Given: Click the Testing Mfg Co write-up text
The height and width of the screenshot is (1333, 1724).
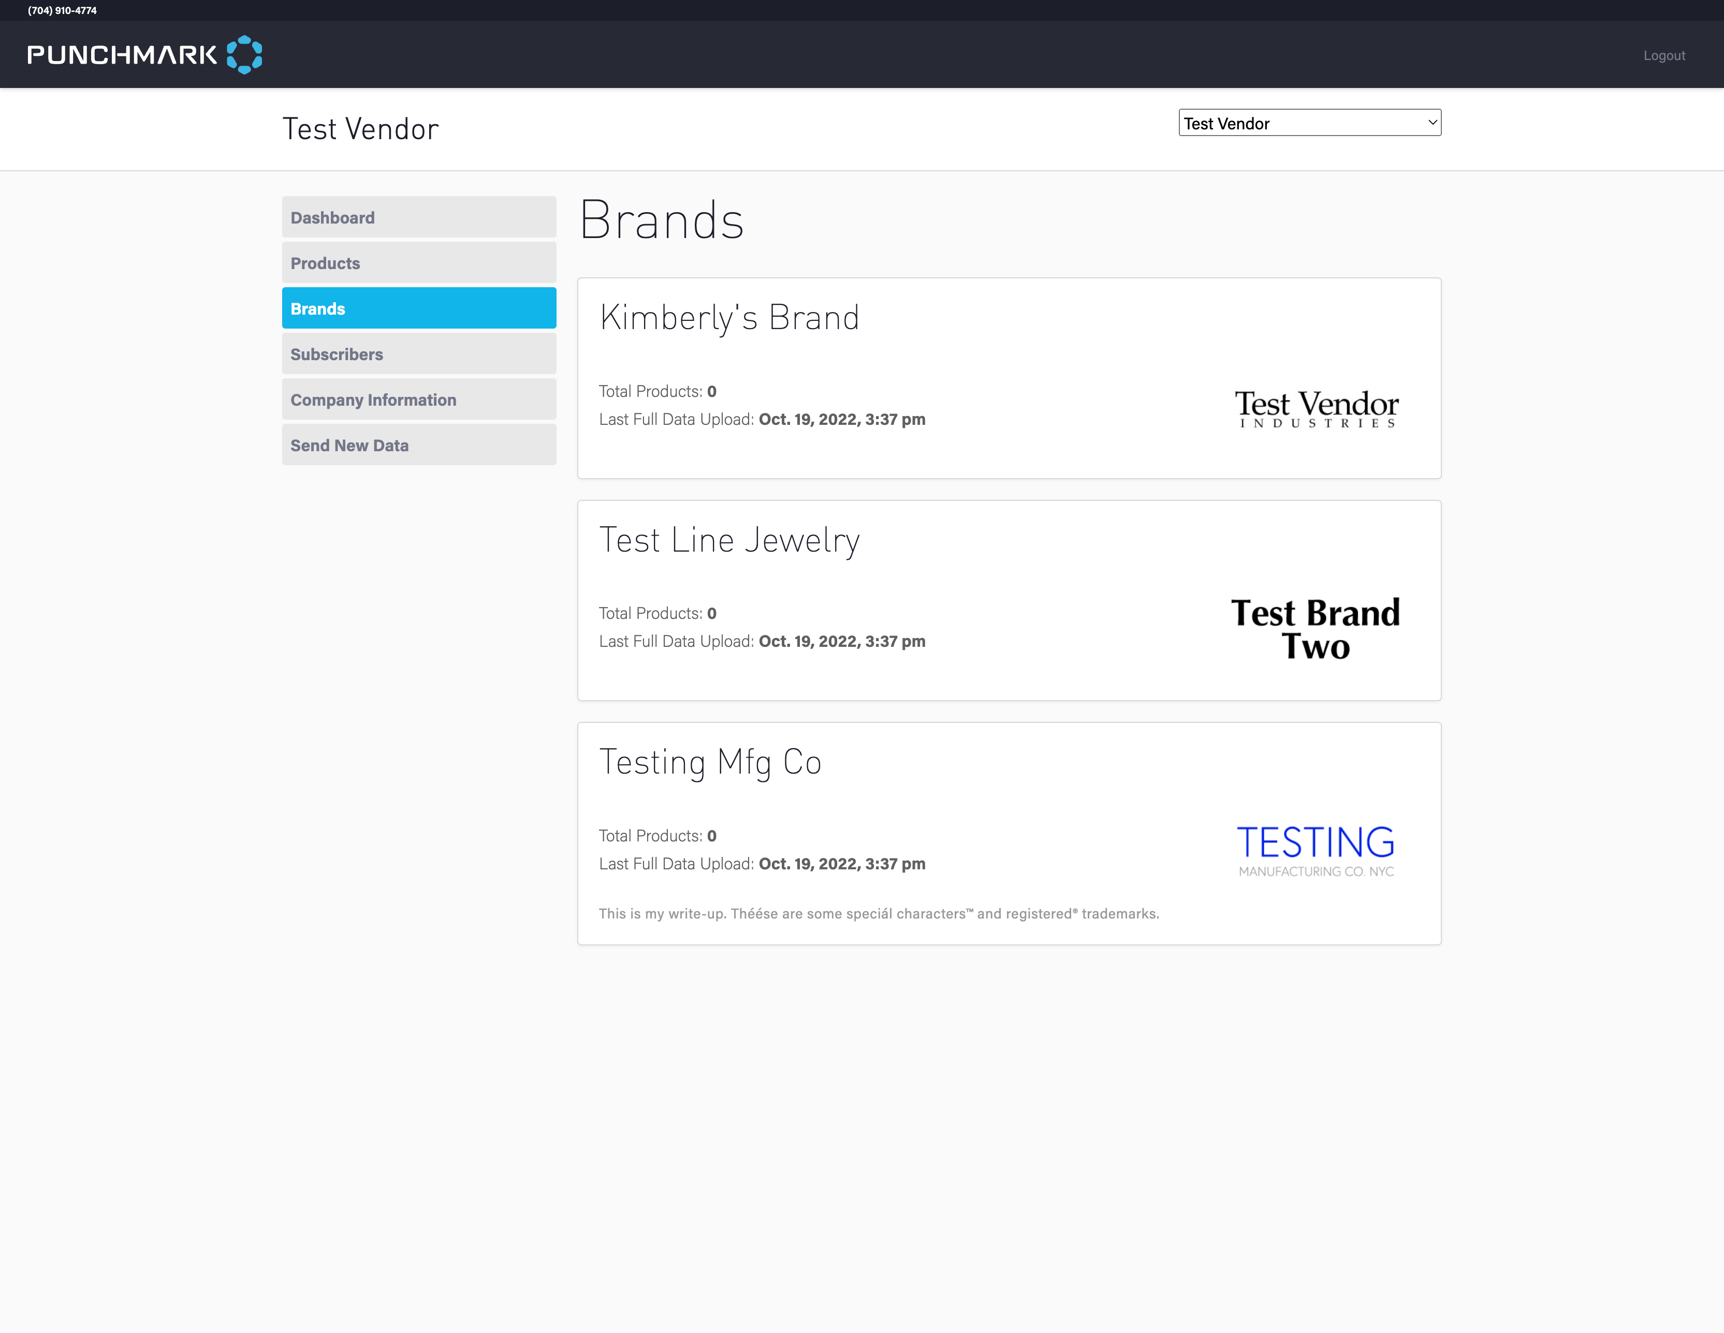Looking at the screenshot, I should (x=878, y=913).
